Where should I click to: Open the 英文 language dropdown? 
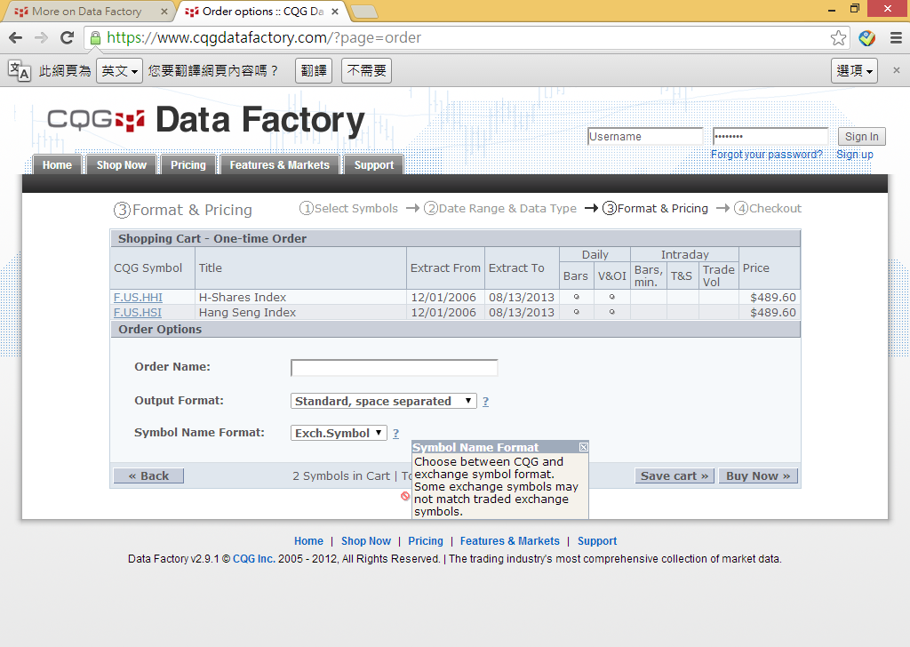click(x=120, y=71)
